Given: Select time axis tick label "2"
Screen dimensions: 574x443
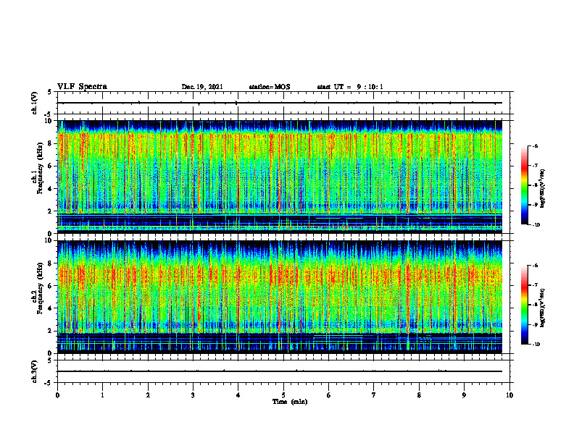Looking at the screenshot, I should coord(148,395).
